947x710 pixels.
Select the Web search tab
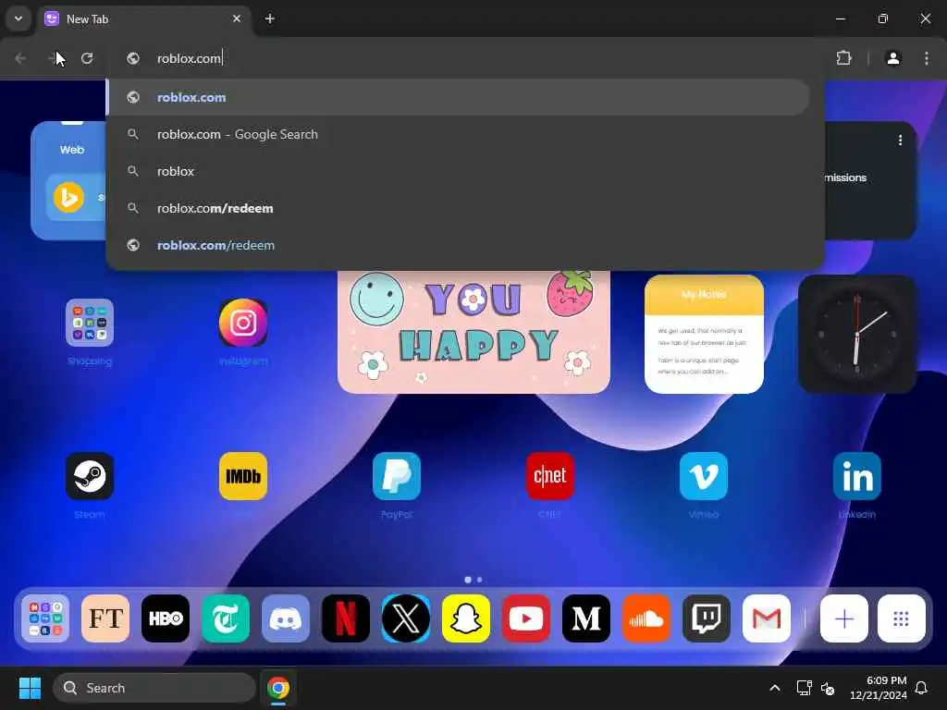click(72, 149)
